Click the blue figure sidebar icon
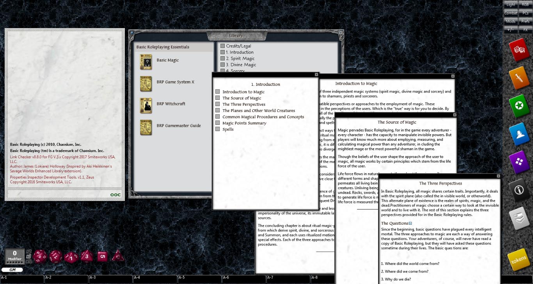The image size is (533, 284). pos(520,134)
